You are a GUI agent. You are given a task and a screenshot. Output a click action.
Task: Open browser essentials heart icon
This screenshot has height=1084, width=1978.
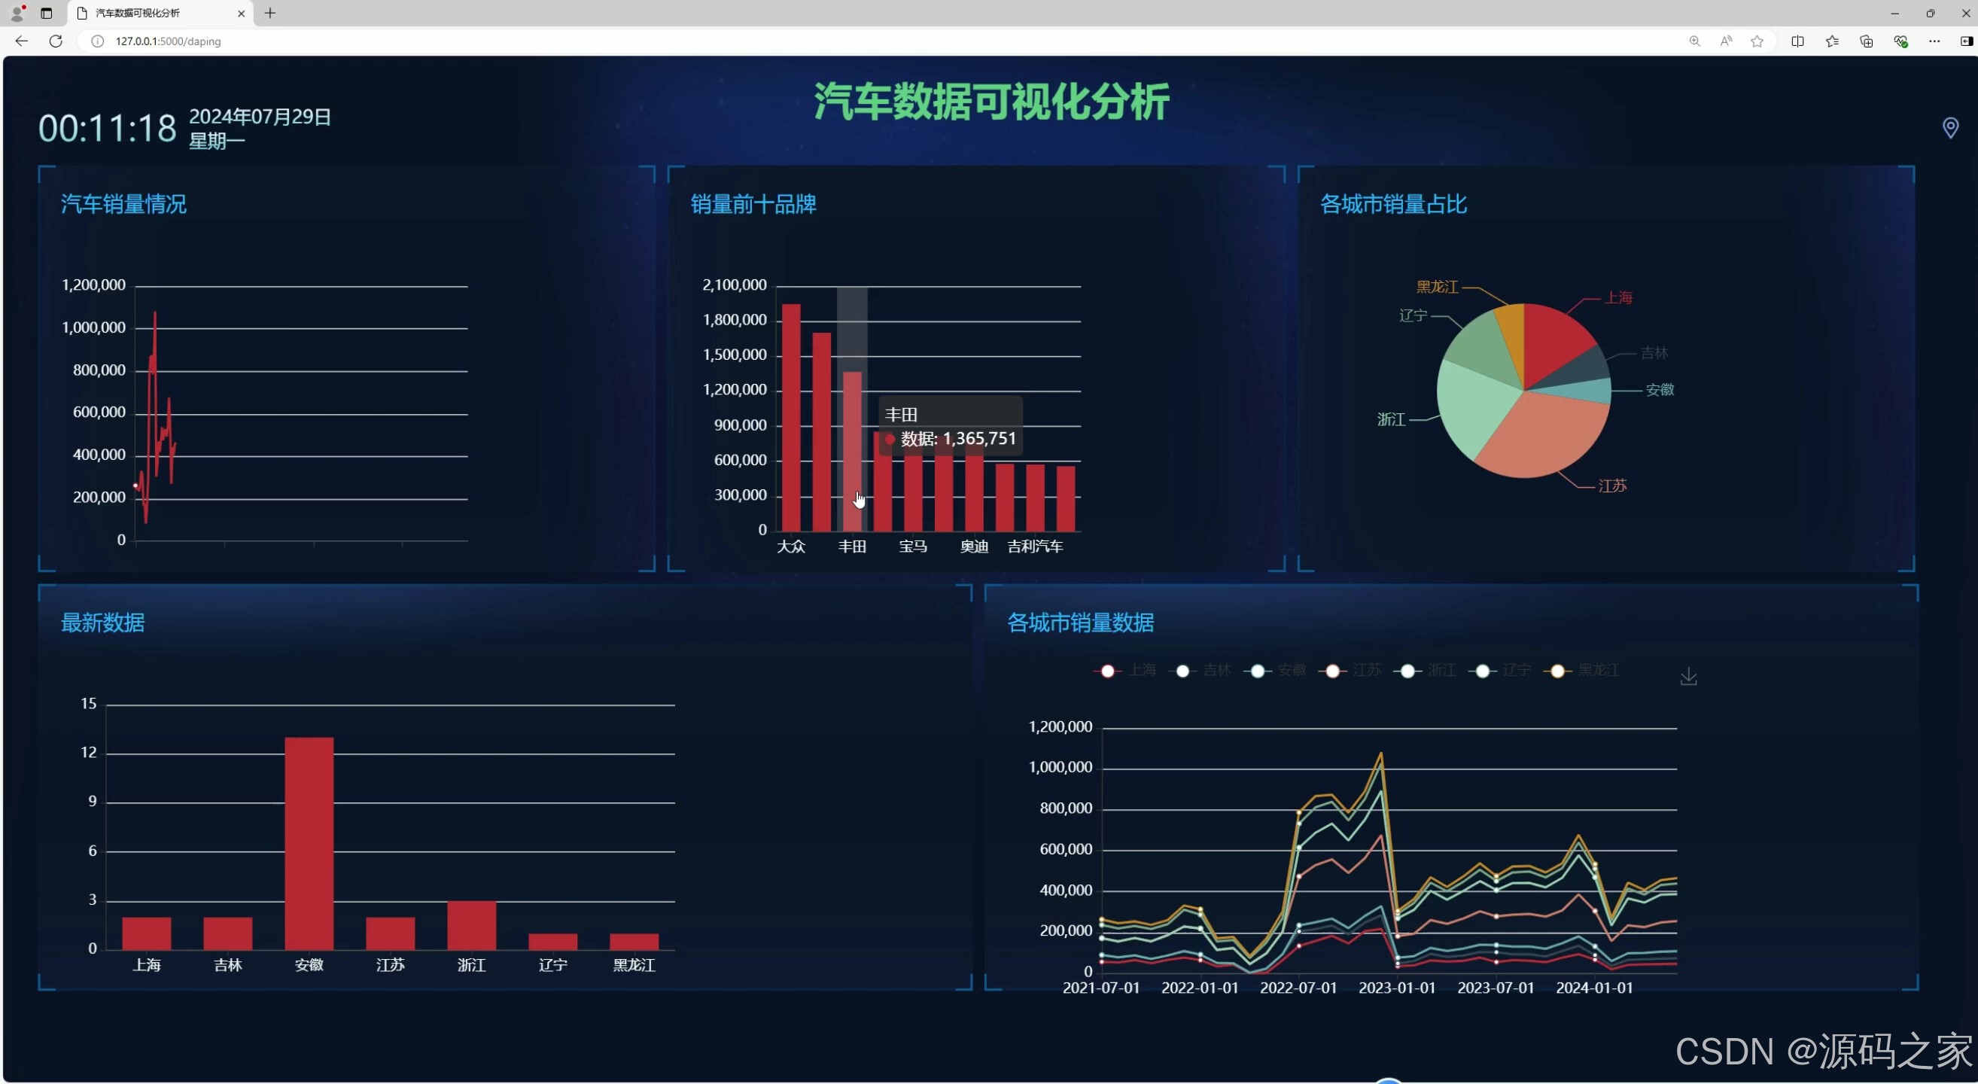tap(1900, 41)
